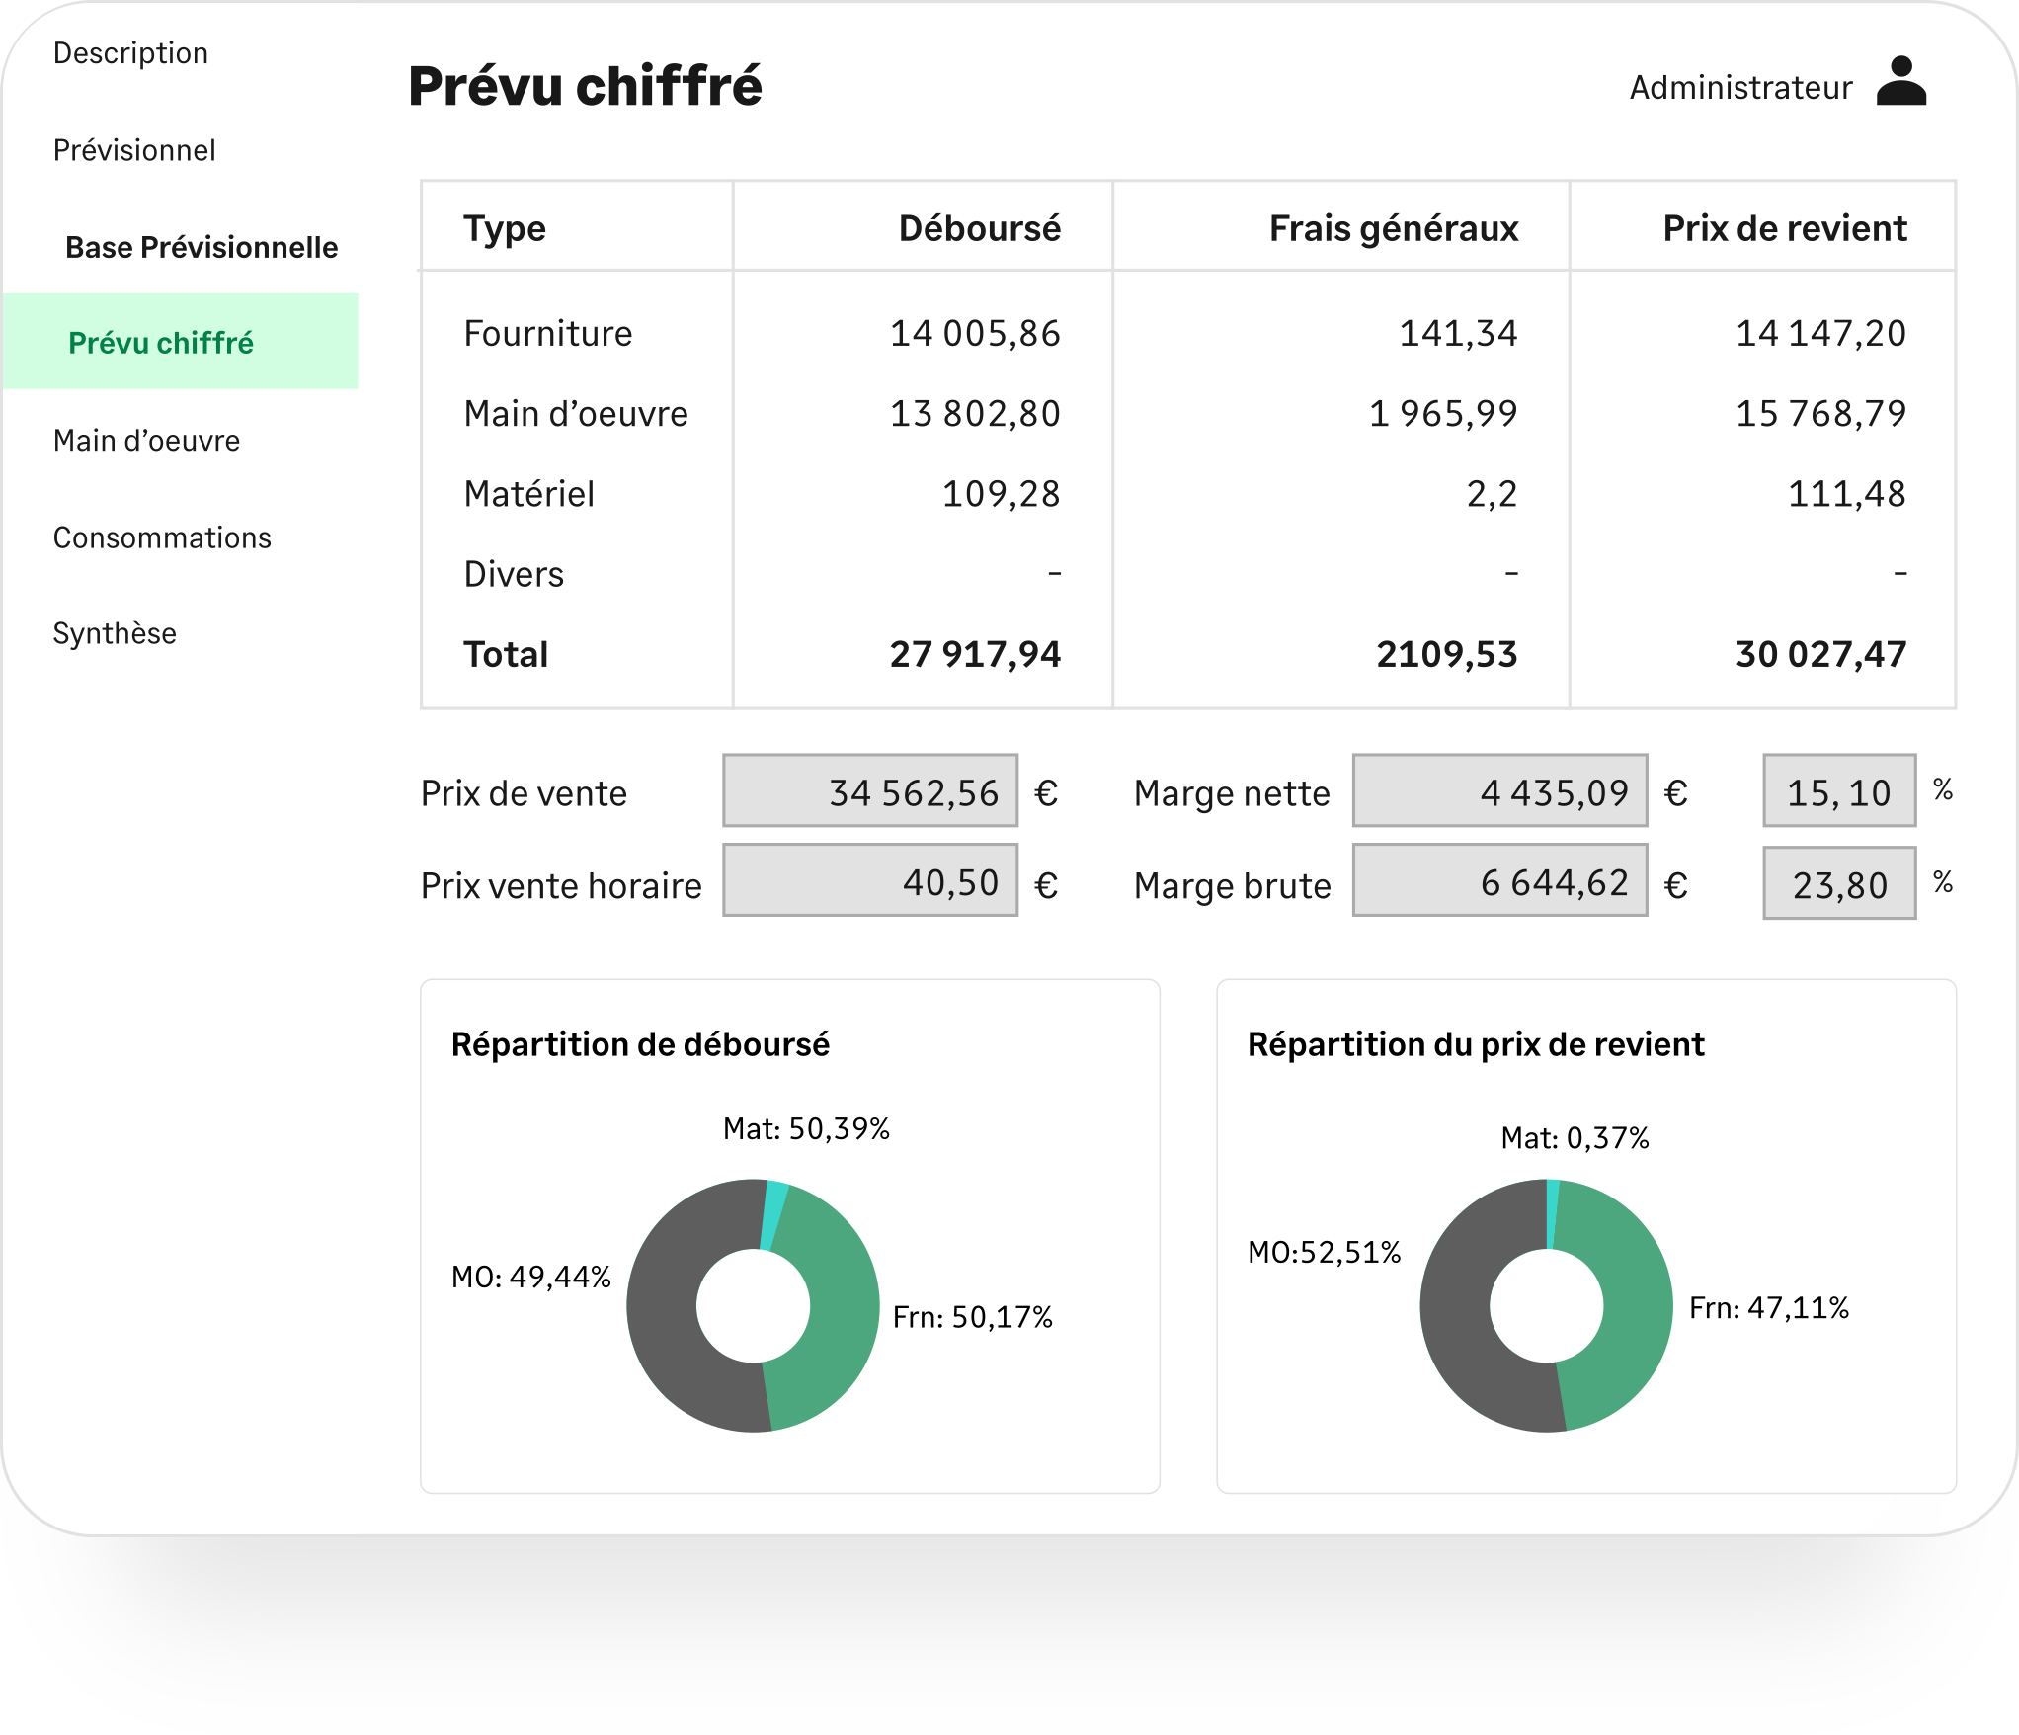Click the Administrateur user profile icon

click(x=1900, y=82)
